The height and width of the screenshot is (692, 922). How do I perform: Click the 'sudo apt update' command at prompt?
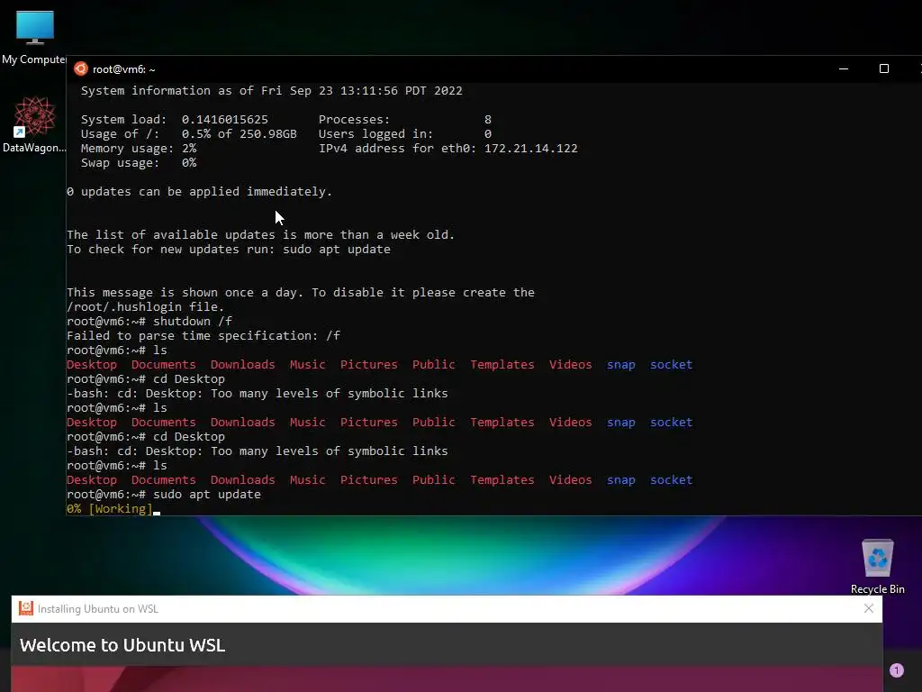pos(206,495)
